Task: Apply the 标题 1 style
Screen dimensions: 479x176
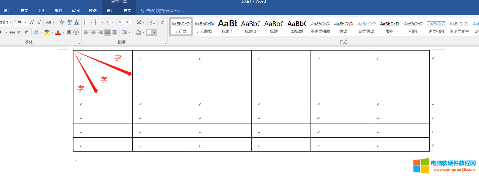Action: 227,27
